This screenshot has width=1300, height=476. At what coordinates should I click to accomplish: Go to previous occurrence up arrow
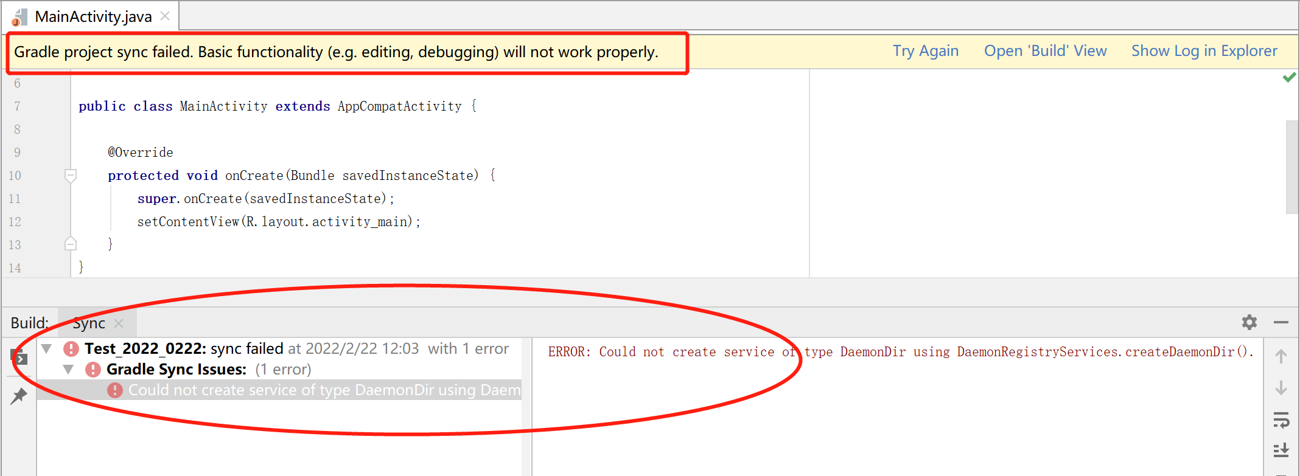pyautogui.click(x=1281, y=356)
